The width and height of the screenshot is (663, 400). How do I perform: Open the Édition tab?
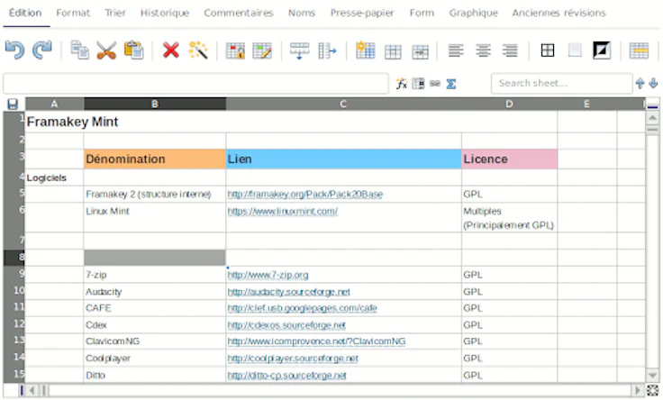click(x=25, y=14)
